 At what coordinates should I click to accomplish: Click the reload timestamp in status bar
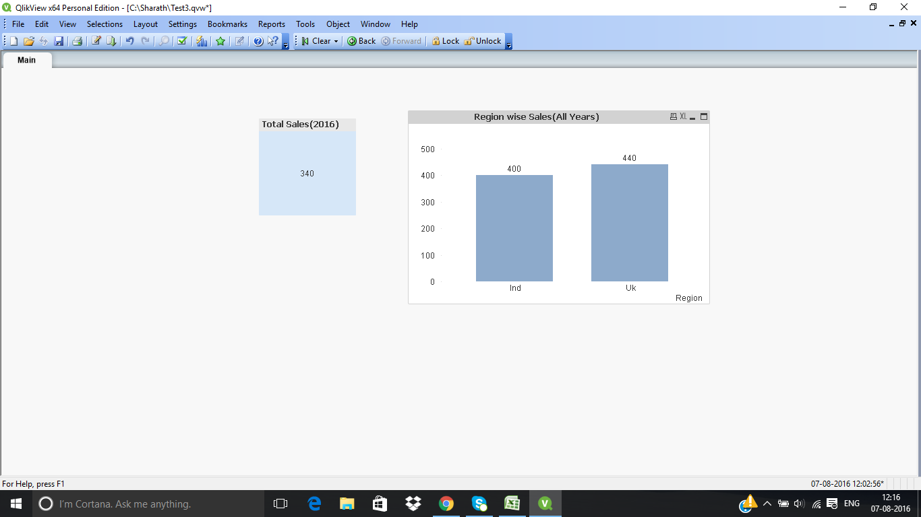pyautogui.click(x=848, y=484)
